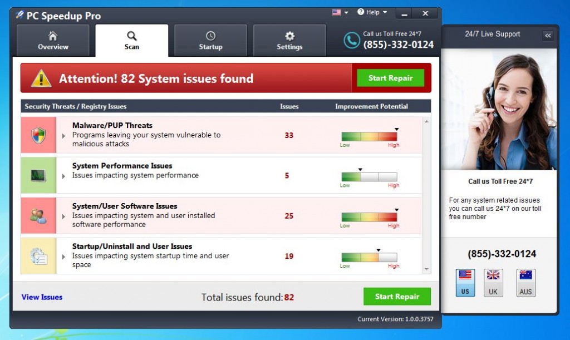Image resolution: width=570 pixels, height=340 pixels.
Task: Click the green Start Repair button
Action: pos(390,78)
